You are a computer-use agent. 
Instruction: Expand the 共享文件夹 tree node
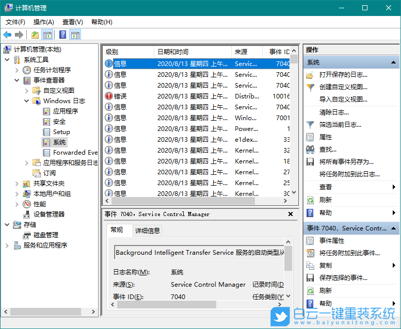point(17,184)
